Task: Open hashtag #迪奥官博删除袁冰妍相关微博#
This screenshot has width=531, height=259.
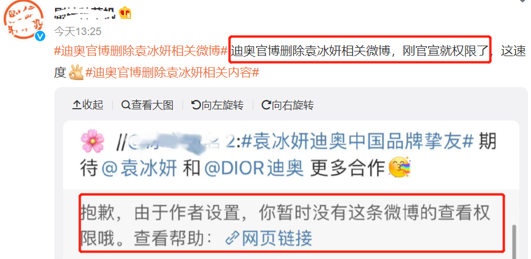Action: coord(141,51)
